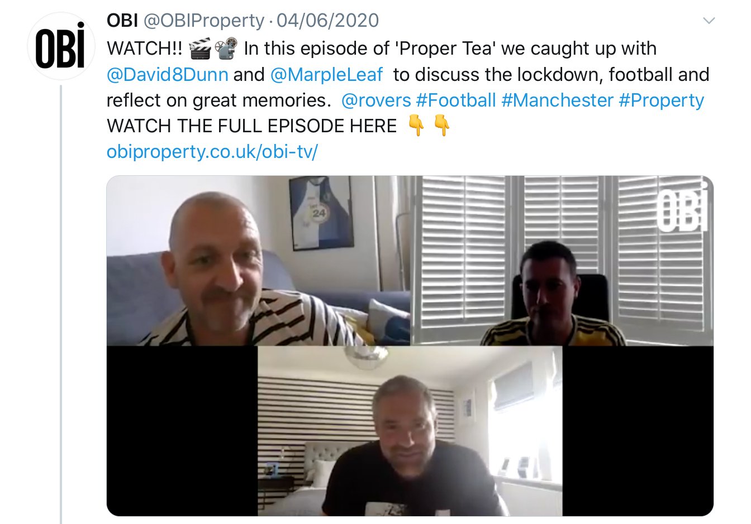Open the @rovers mention
Screen dimensions: 751x524
click(376, 100)
